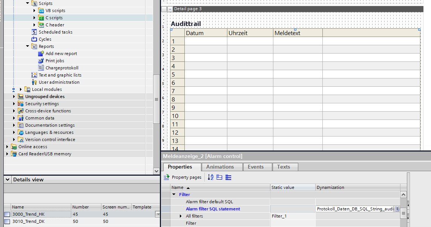Expand the Online access node

(x=7, y=146)
